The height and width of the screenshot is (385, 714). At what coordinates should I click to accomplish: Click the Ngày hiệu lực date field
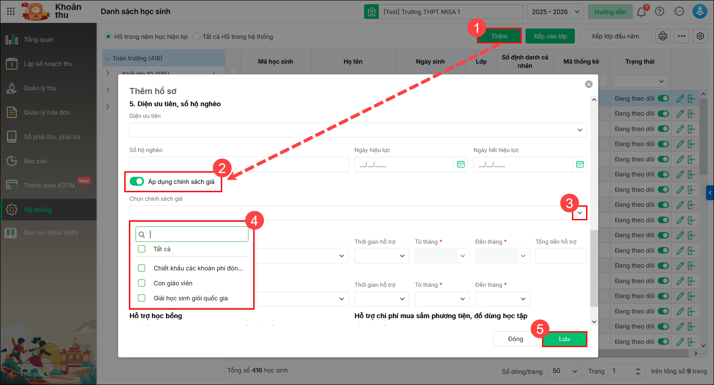(x=404, y=164)
